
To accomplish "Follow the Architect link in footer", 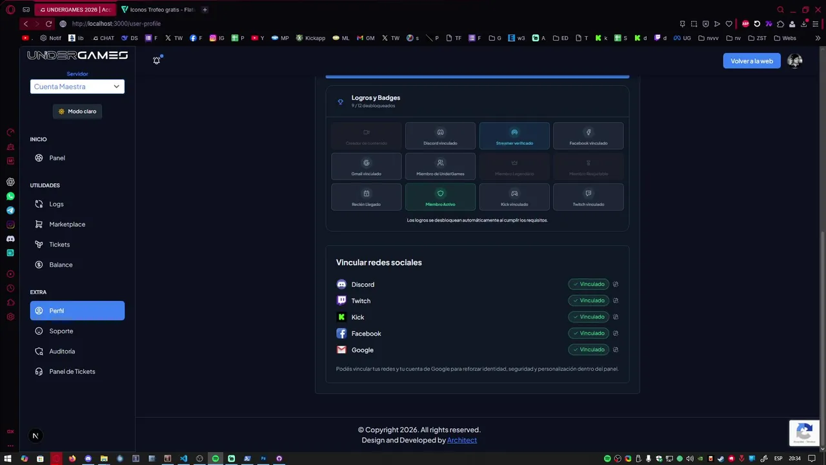I will (462, 440).
